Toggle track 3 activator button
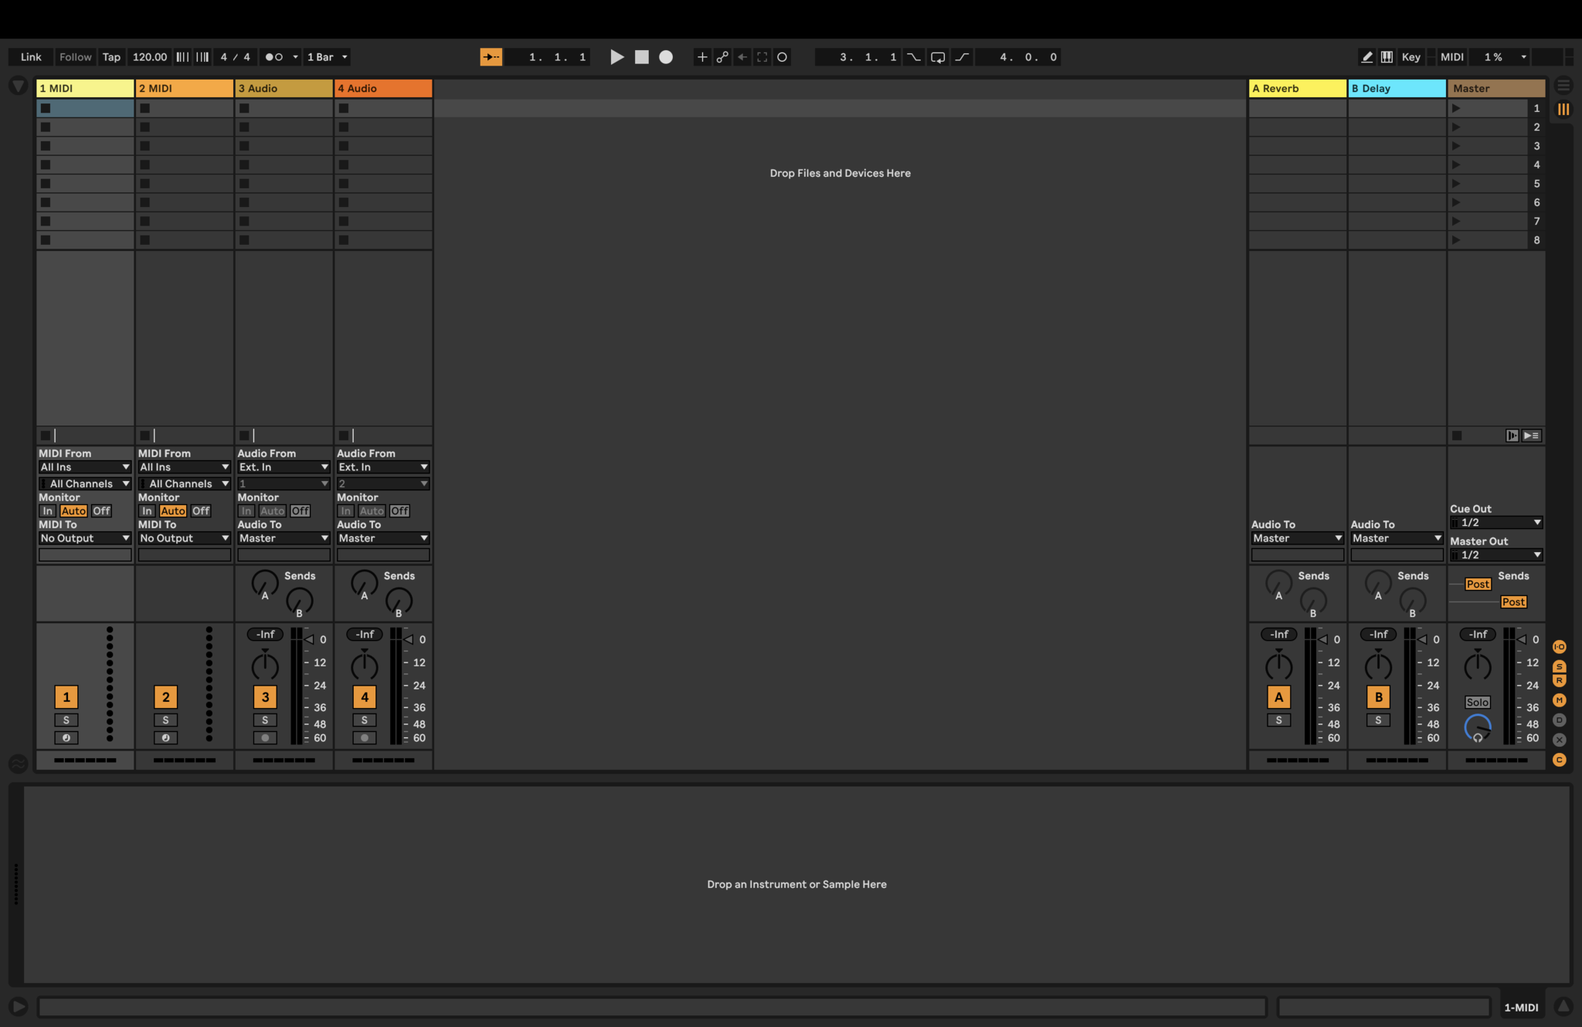This screenshot has width=1582, height=1027. 265,697
